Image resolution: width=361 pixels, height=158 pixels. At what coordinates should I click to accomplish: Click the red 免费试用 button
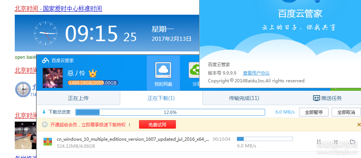tap(157, 125)
